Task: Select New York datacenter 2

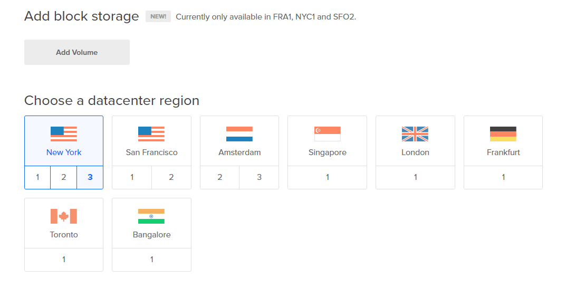Action: (64, 177)
